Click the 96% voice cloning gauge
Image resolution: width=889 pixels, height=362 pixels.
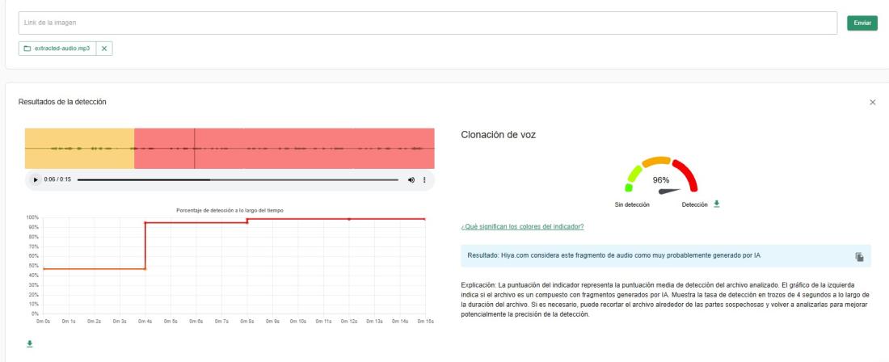tap(661, 177)
